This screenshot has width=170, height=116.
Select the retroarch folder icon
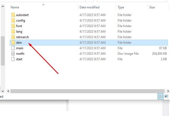coord(13,37)
